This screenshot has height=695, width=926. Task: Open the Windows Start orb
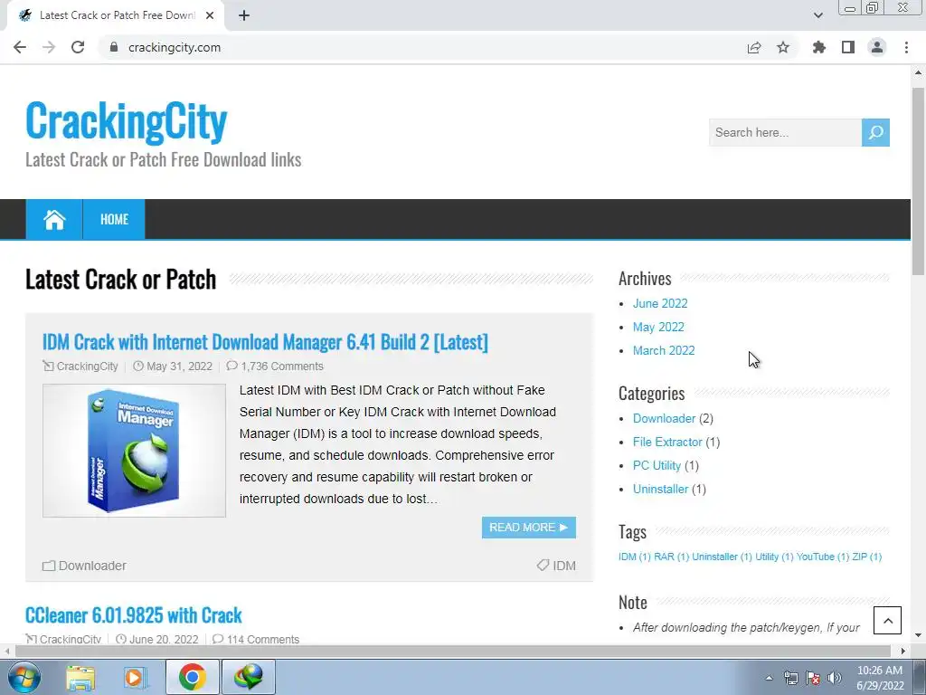coord(24,677)
